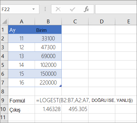The width and height of the screenshot is (137, 123).
Task: Click the cell containing 33100
Action: coord(48,38)
